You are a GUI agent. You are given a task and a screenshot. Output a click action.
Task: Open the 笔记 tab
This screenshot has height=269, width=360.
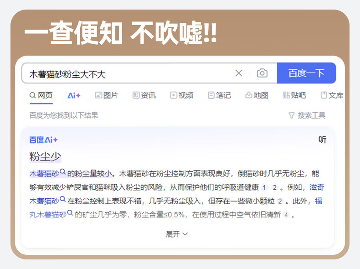point(219,95)
